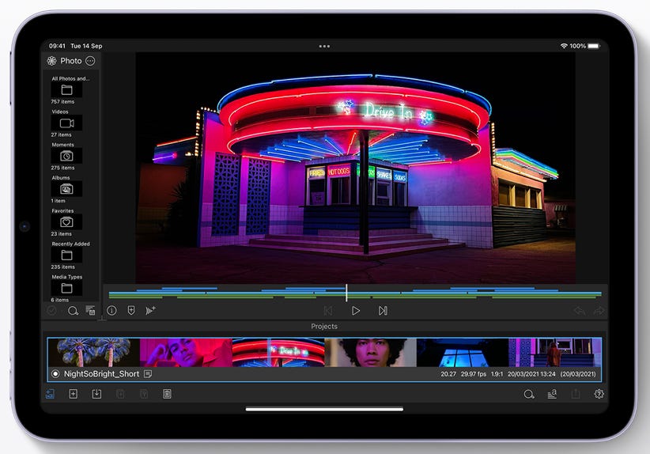Delete project using the trash icon
The image size is (650, 454).
point(167,394)
